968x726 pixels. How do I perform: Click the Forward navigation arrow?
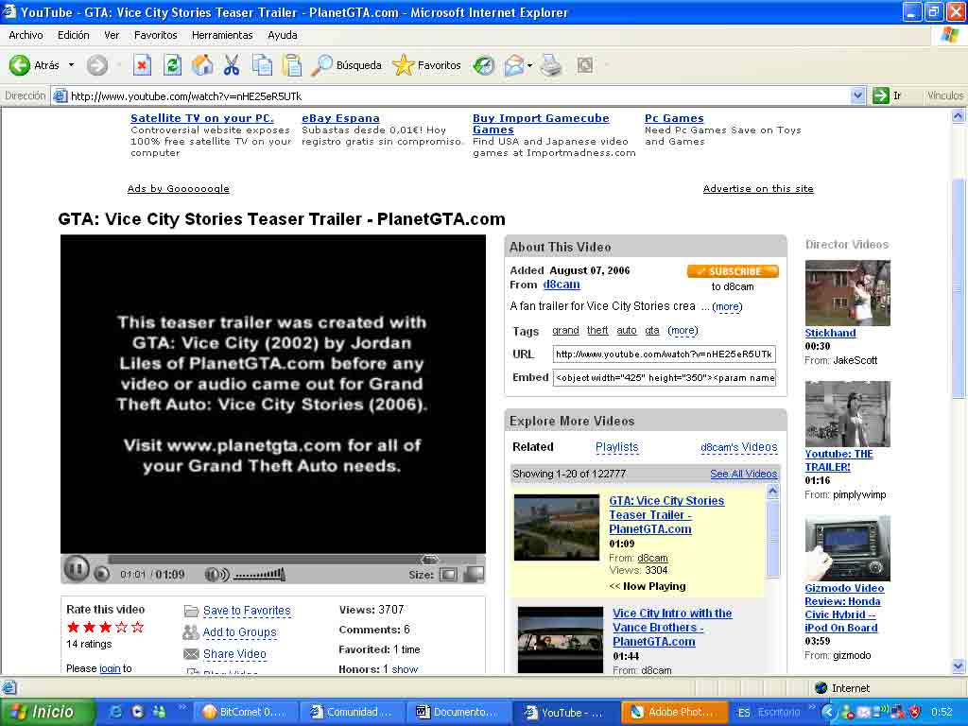coord(97,65)
